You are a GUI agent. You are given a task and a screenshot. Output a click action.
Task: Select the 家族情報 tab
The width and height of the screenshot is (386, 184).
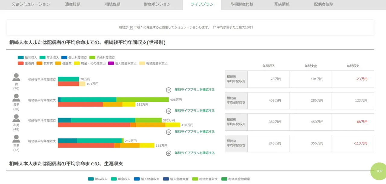click(282, 5)
